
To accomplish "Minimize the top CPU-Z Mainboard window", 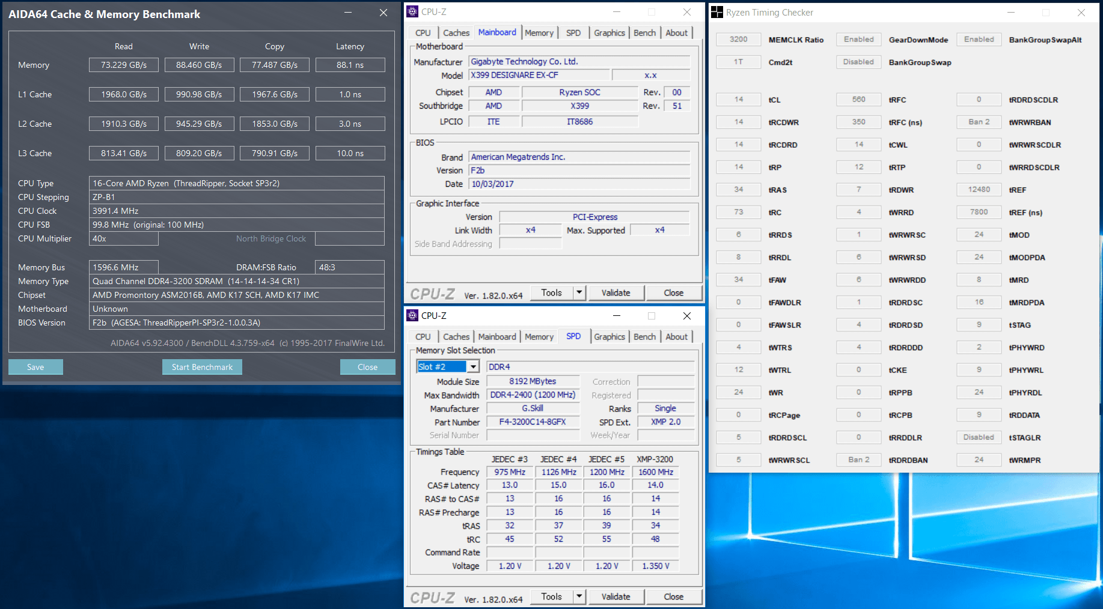I will (x=617, y=11).
